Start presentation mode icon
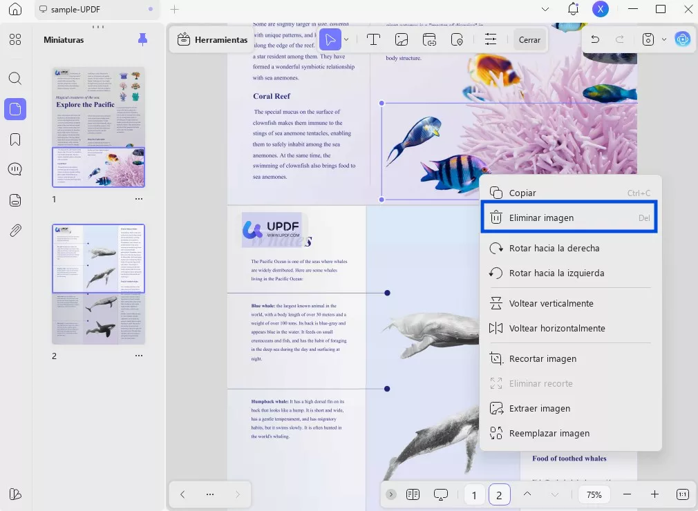 pos(441,494)
